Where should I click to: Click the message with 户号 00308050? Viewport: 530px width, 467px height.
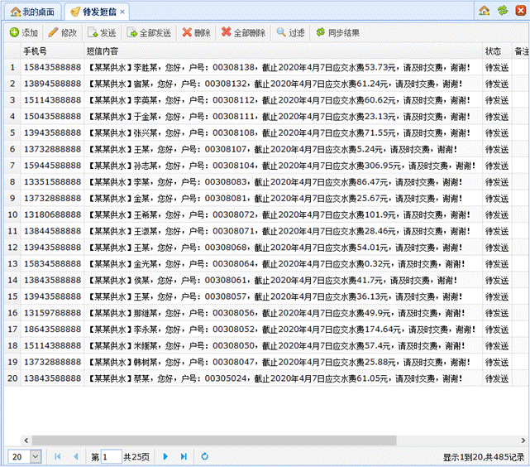pyautogui.click(x=276, y=345)
